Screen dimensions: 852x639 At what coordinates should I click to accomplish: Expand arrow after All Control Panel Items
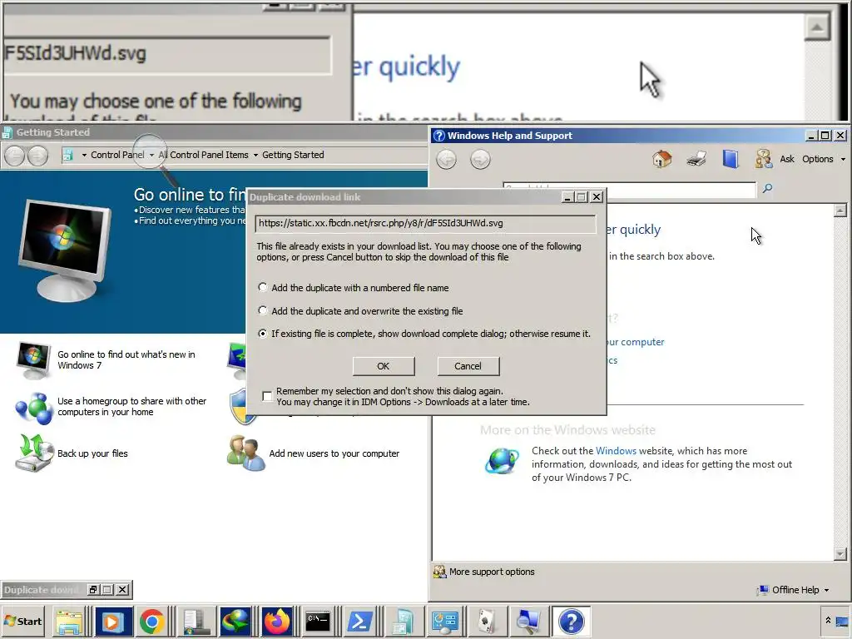[x=255, y=155]
